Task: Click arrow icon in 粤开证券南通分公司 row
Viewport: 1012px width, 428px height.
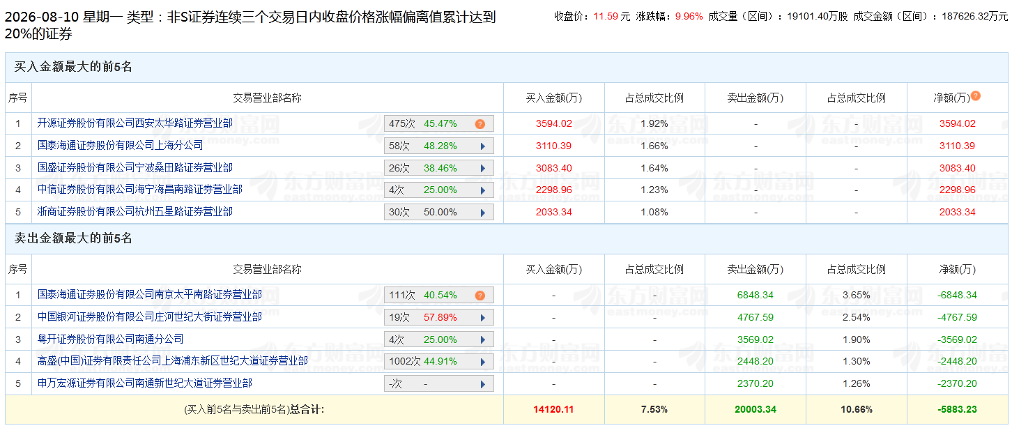Action: click(482, 340)
